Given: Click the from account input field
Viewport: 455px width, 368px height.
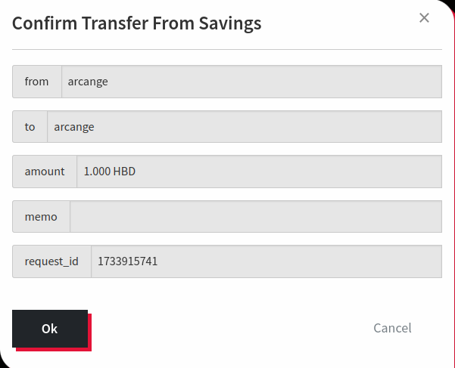Looking at the screenshot, I should tap(251, 82).
